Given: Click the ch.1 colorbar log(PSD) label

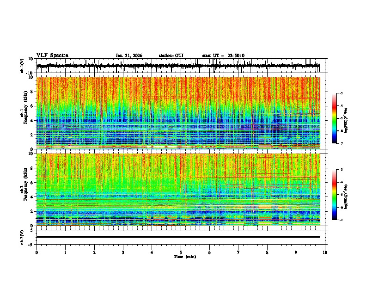Looking at the screenshot, I should pos(346,120).
